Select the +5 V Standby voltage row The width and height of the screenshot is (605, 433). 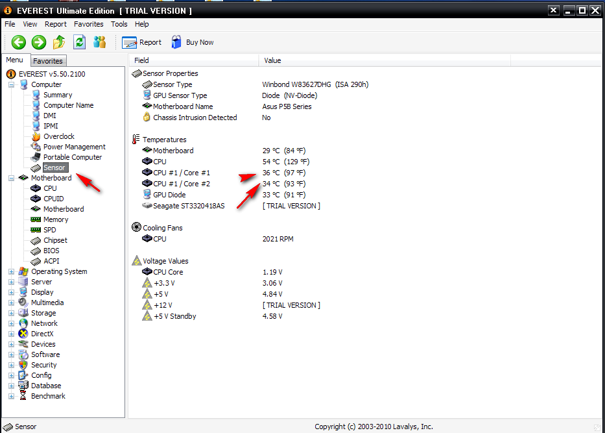click(175, 316)
